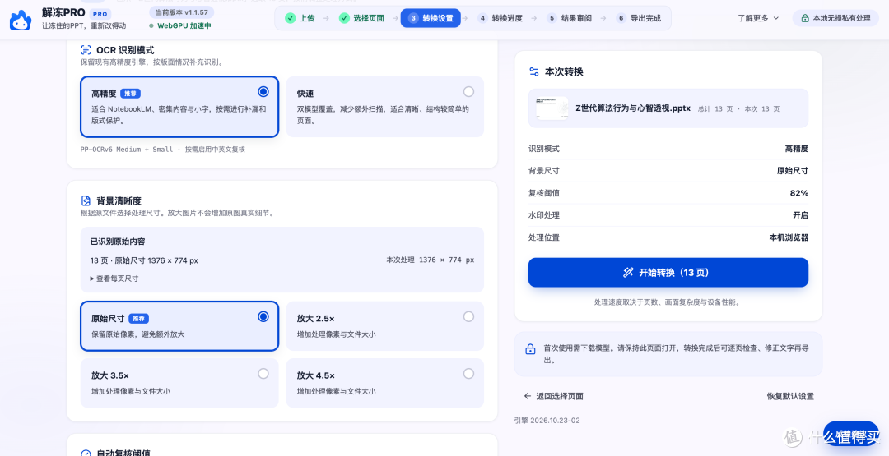Image resolution: width=889 pixels, height=456 pixels.
Task: Click the green check icon of 选择页面 step
Action: pyautogui.click(x=344, y=18)
